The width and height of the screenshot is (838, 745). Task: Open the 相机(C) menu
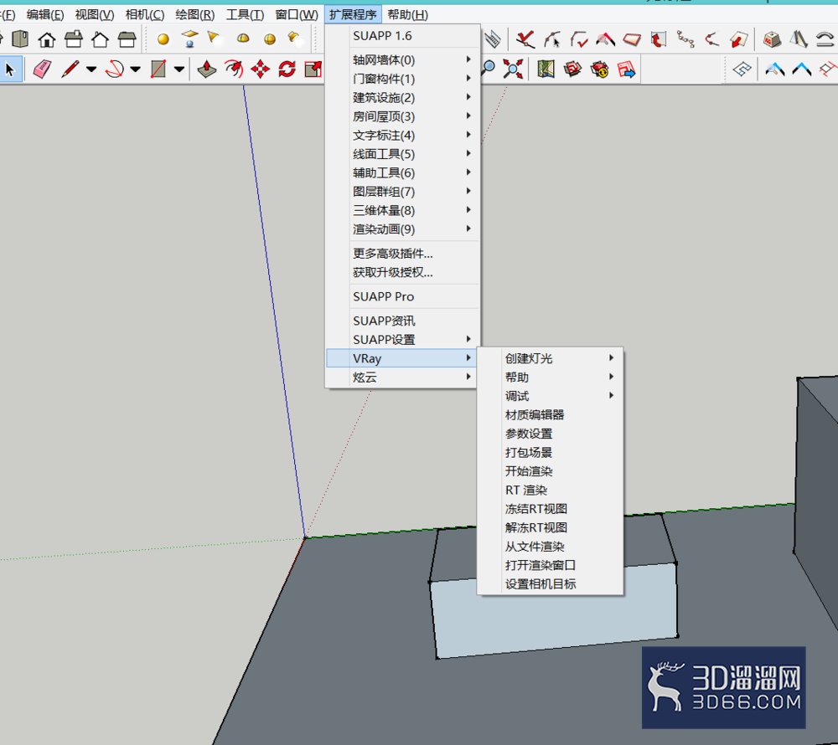tap(144, 14)
